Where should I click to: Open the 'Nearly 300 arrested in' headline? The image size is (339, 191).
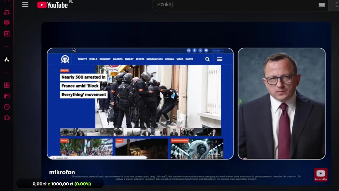coord(83,77)
